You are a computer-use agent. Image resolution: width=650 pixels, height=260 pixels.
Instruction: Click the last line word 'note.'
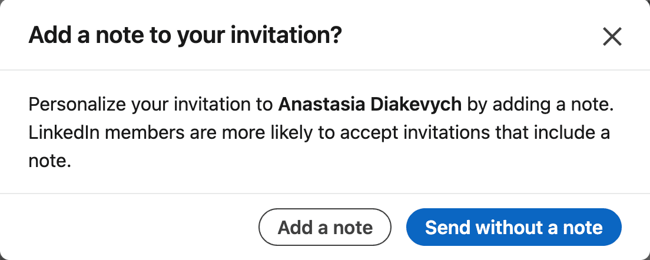point(49,160)
